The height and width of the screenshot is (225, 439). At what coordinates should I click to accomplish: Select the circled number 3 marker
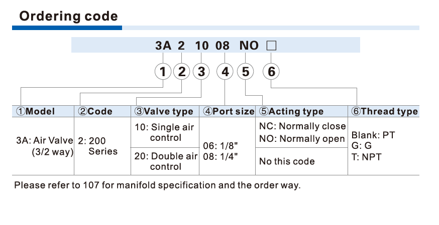click(201, 72)
